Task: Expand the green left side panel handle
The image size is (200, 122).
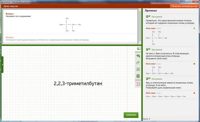Action: tap(2, 65)
